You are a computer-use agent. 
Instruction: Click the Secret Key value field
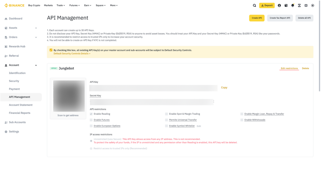pos(152,102)
